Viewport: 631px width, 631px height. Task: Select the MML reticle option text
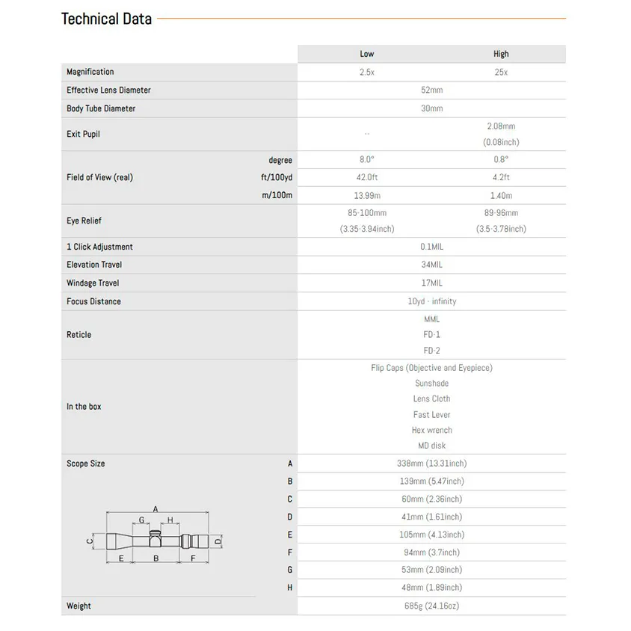pos(431,319)
